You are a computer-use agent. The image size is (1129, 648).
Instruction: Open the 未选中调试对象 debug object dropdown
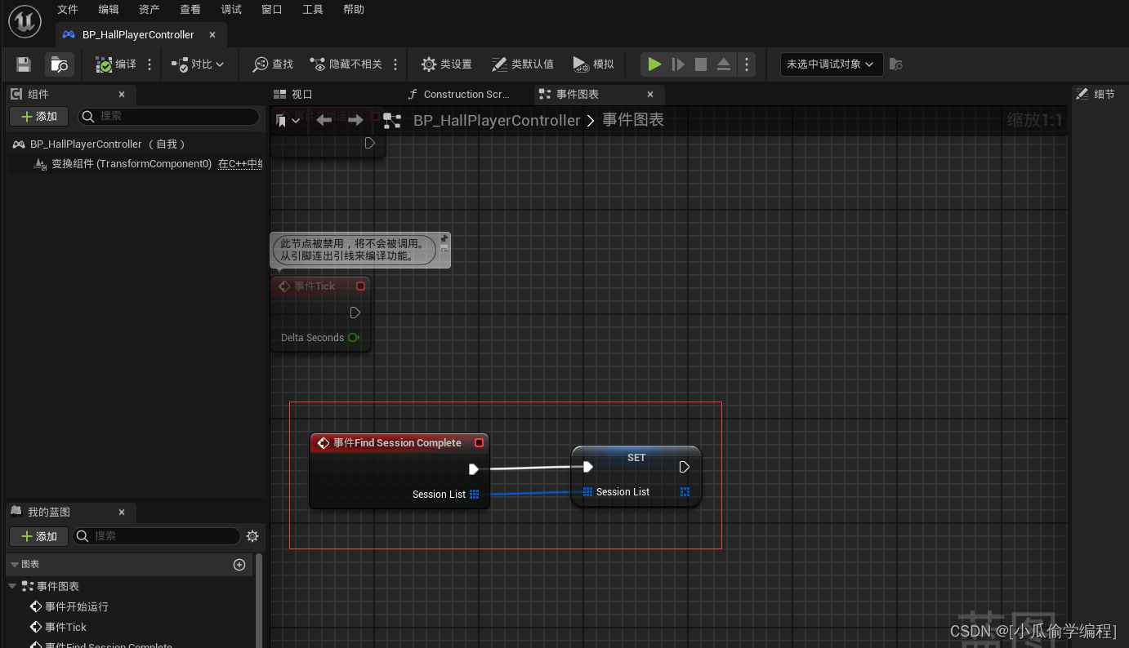(832, 64)
